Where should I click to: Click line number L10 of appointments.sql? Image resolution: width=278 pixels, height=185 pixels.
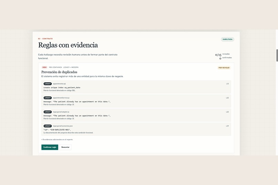click(x=227, y=84)
